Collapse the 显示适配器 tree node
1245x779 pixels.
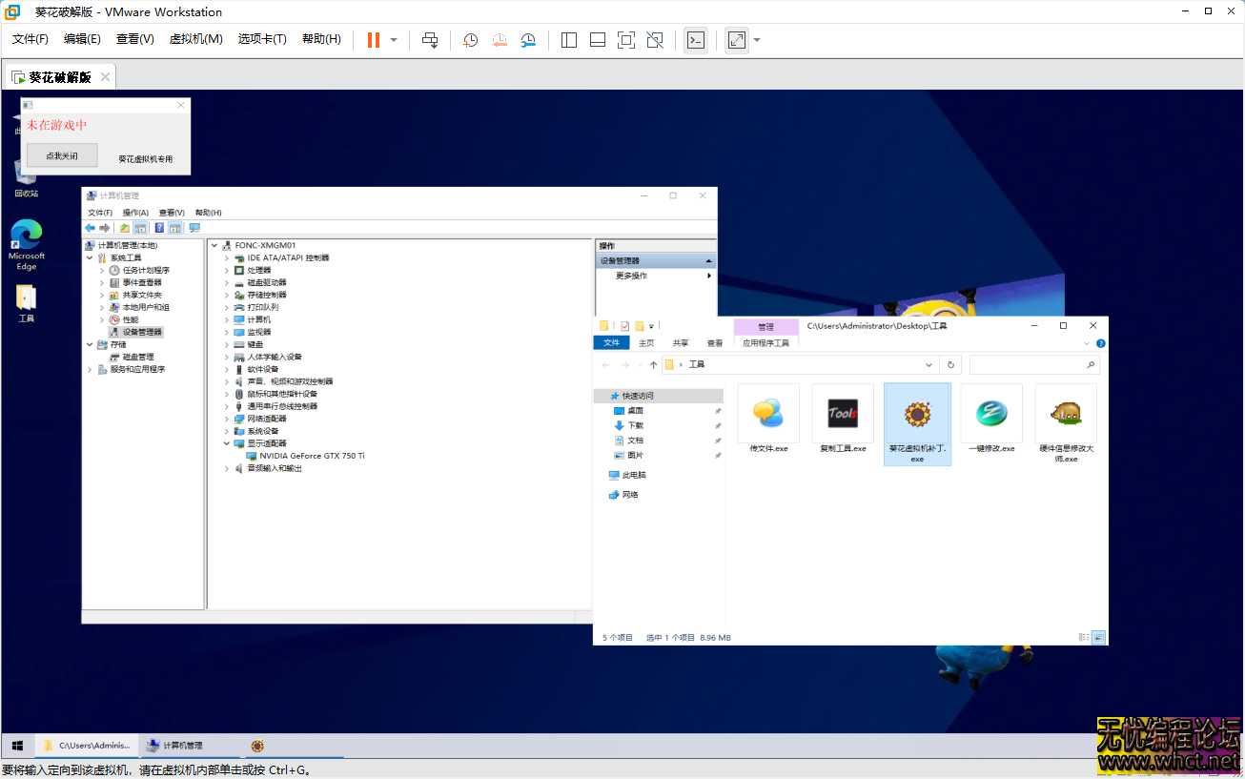point(227,443)
